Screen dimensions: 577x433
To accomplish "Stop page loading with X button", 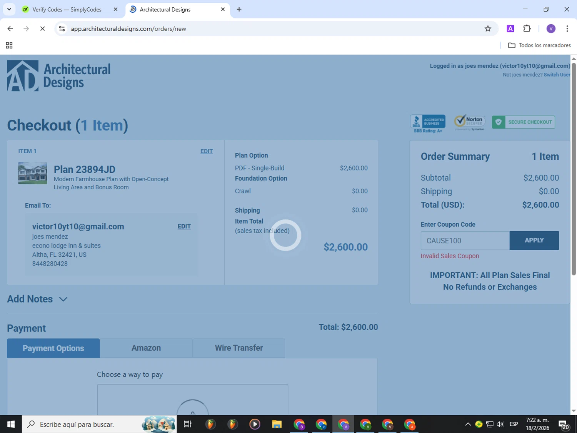I will [42, 28].
